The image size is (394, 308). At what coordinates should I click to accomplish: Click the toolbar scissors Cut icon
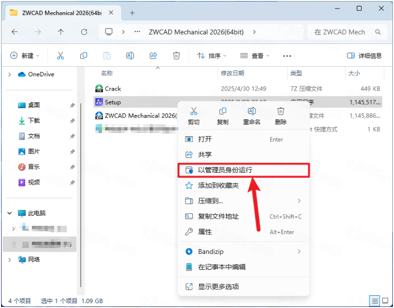click(x=61, y=56)
